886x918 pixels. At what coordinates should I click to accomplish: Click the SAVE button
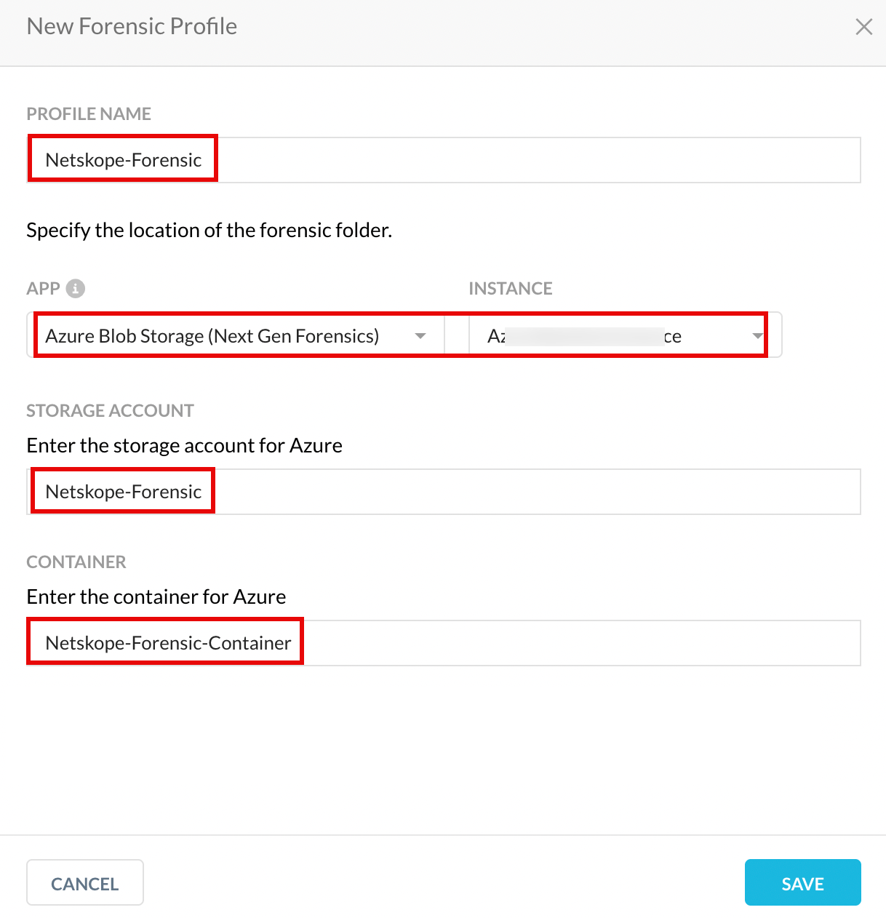pyautogui.click(x=803, y=883)
